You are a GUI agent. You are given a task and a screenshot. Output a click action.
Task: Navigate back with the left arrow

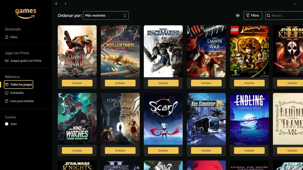click(56, 4)
